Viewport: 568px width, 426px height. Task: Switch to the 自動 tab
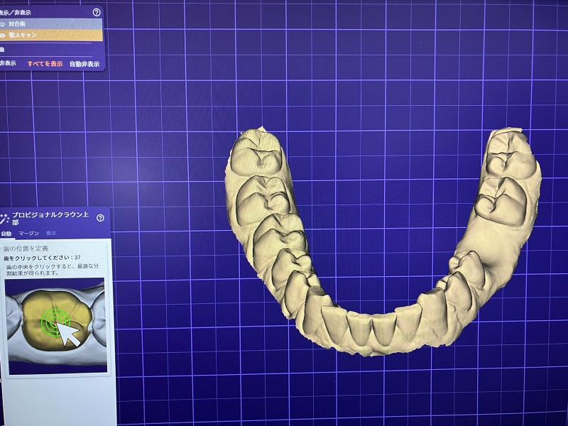coord(6,234)
